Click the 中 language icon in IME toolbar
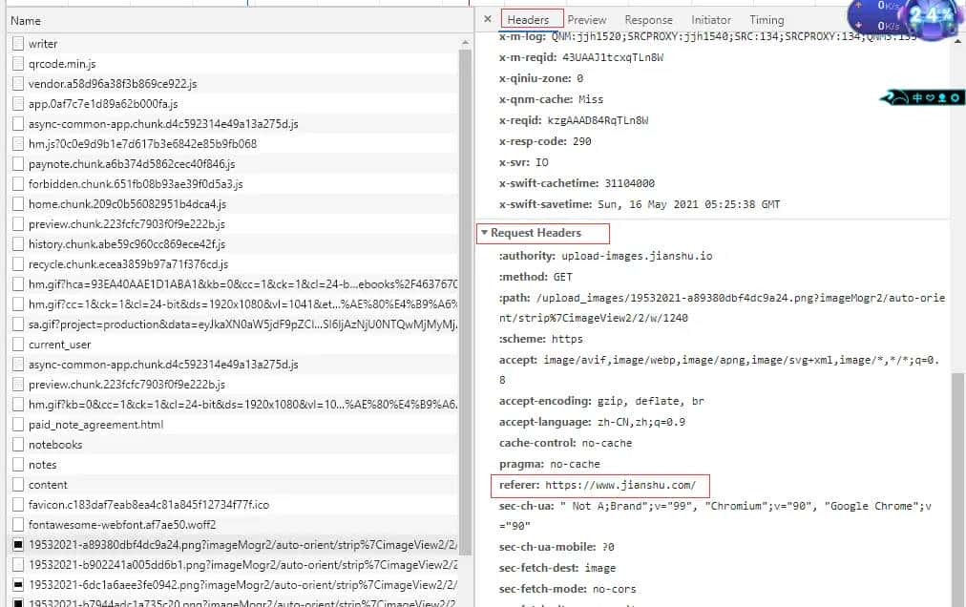966x607 pixels. click(x=915, y=97)
